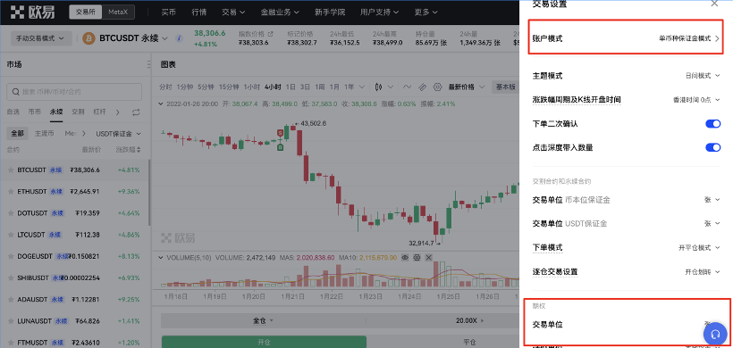Screen dimensions: 733x348
Task: Open chart settings gear icon
Action: (437, 87)
